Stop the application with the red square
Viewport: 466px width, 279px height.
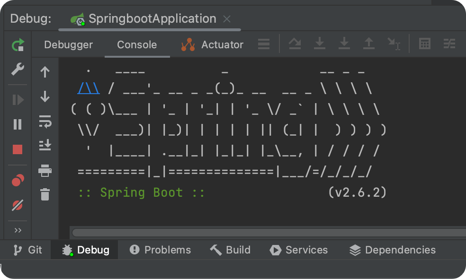tap(18, 149)
